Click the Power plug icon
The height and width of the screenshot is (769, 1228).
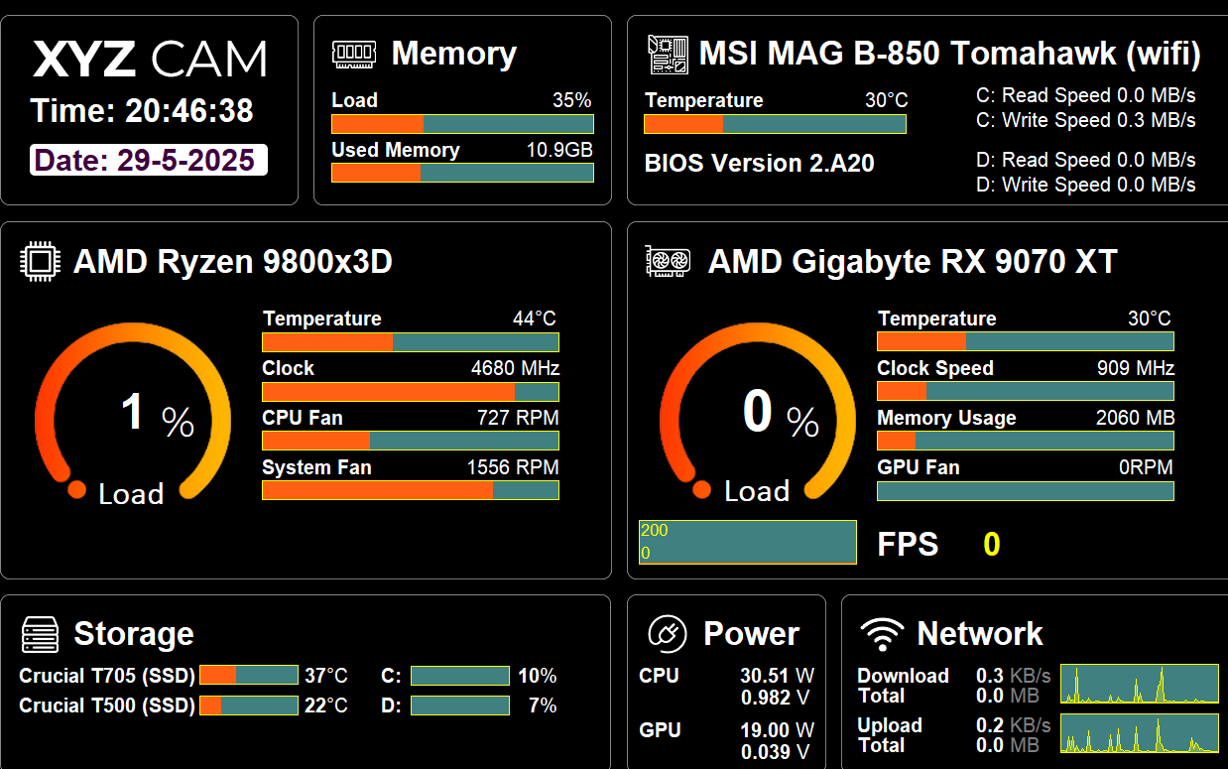667,633
